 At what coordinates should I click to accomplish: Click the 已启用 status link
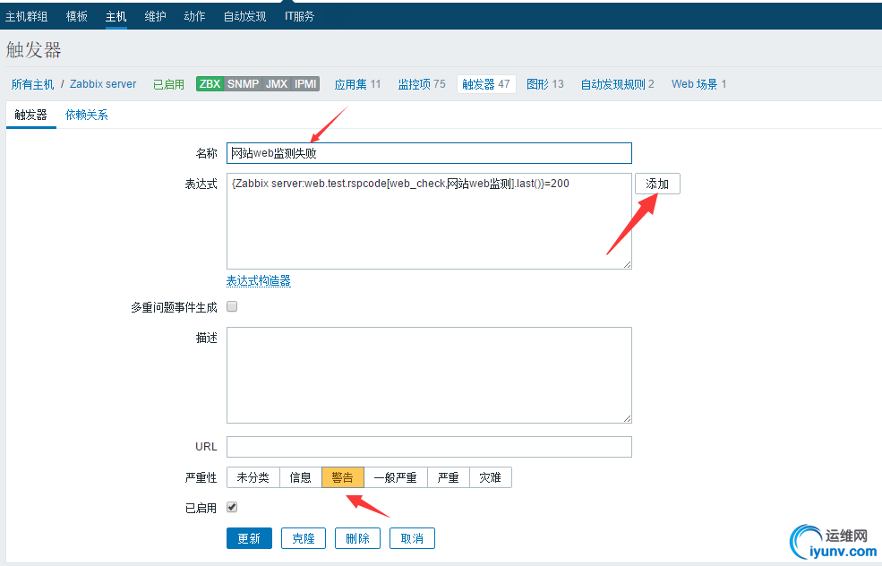tap(168, 84)
